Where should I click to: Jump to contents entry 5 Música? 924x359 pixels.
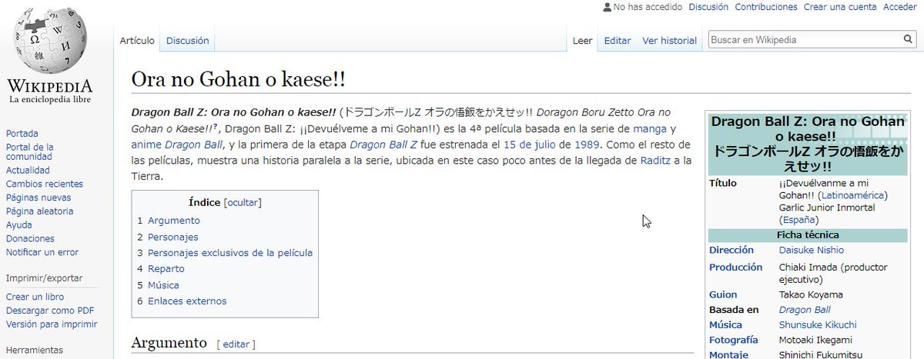(x=159, y=285)
